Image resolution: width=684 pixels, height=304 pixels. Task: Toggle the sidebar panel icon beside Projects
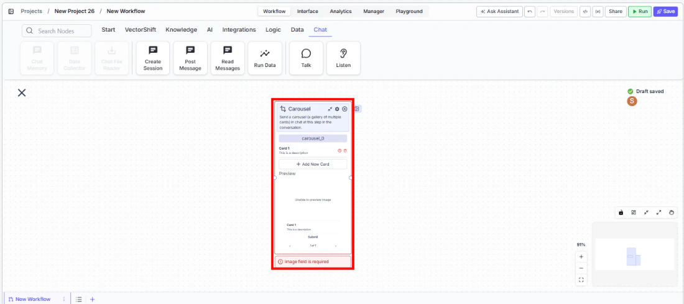click(11, 11)
